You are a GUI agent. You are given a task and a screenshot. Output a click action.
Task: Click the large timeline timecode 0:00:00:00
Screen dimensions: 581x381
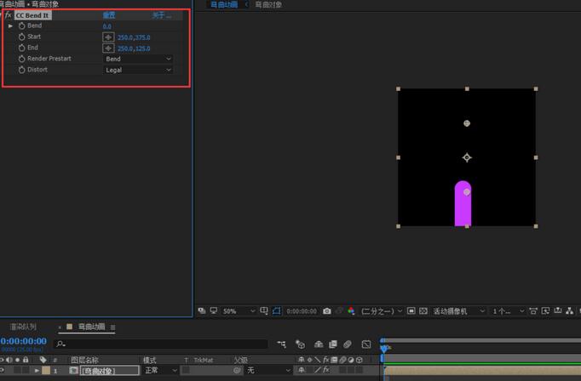(x=24, y=341)
